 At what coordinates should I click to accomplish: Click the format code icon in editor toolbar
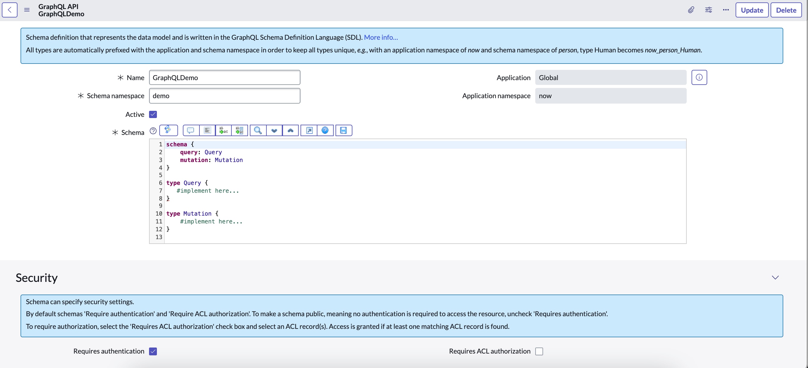tap(207, 130)
